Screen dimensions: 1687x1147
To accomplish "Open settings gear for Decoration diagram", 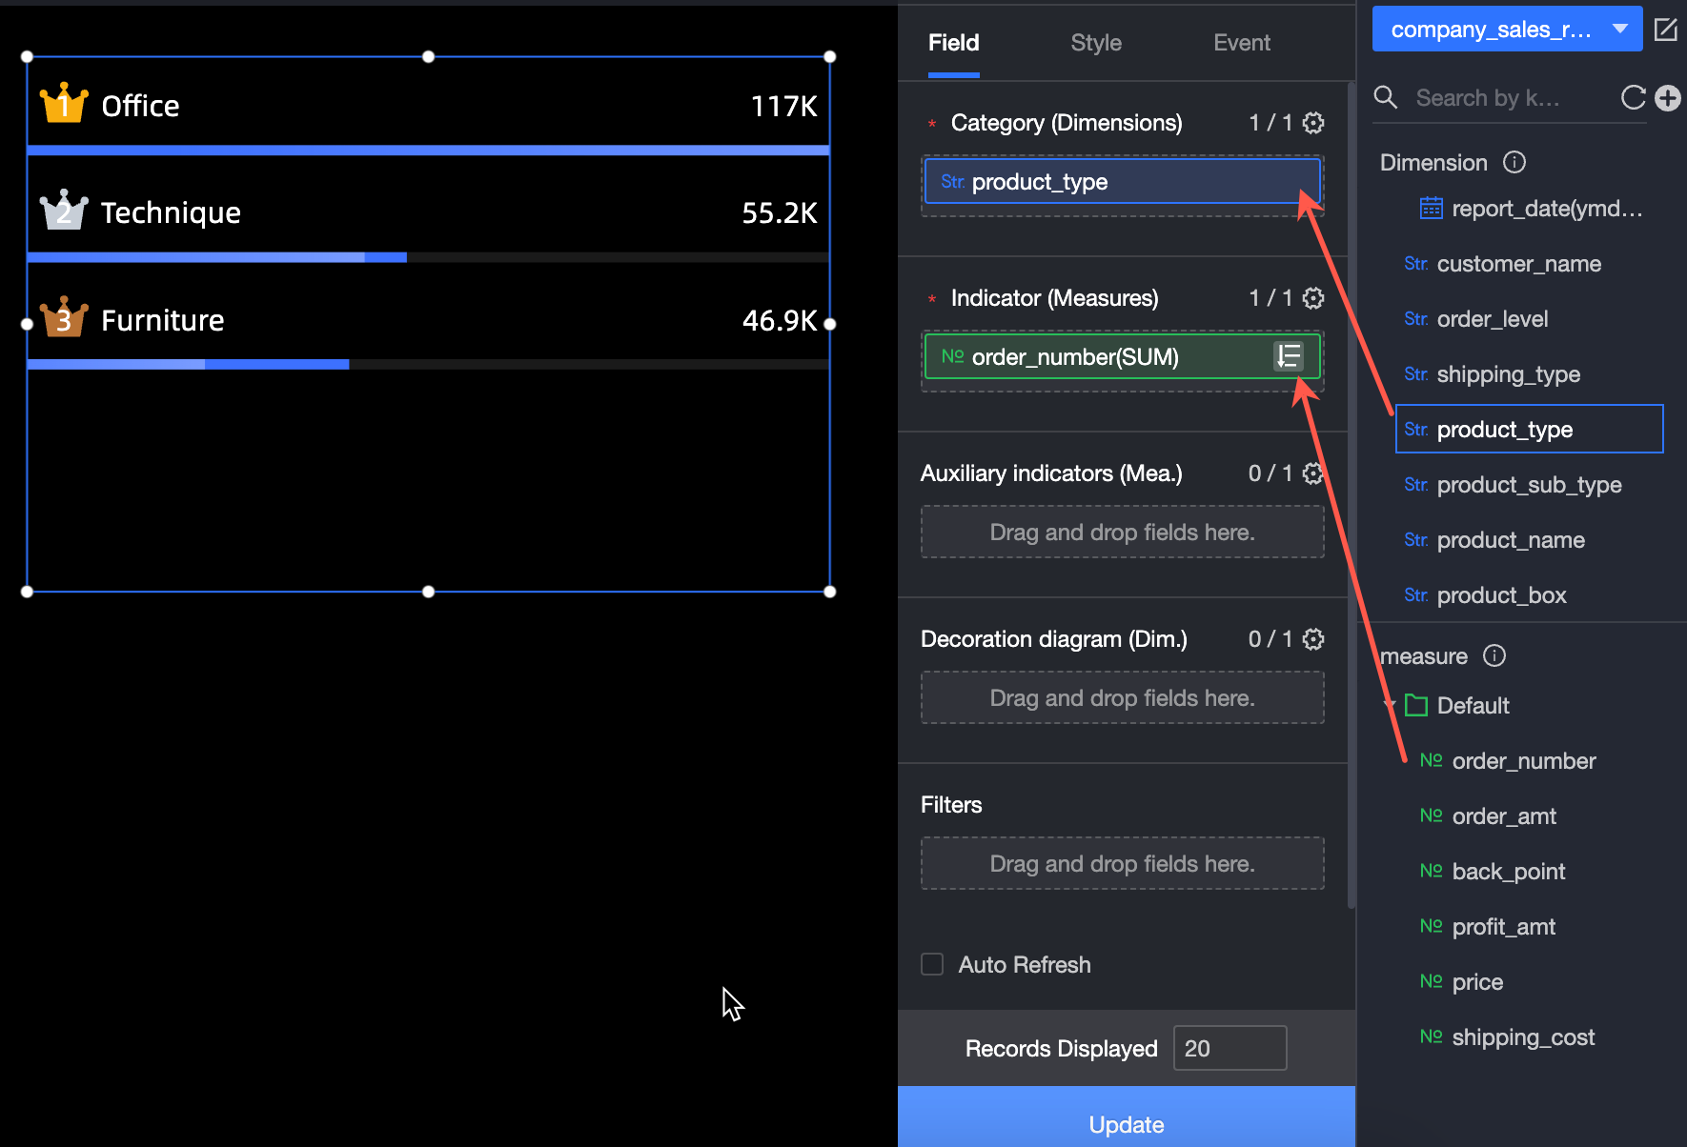I will click(x=1313, y=639).
